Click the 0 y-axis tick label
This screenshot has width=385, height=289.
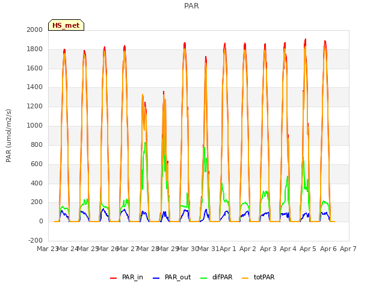[41, 222]
